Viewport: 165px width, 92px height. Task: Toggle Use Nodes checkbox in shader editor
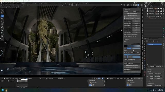[x=26, y=78]
